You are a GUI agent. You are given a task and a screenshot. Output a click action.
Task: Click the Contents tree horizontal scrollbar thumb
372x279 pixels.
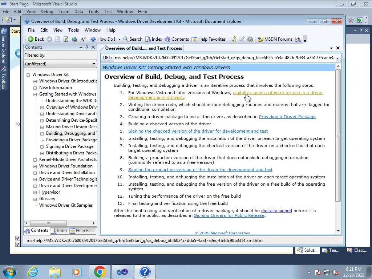(x=48, y=223)
